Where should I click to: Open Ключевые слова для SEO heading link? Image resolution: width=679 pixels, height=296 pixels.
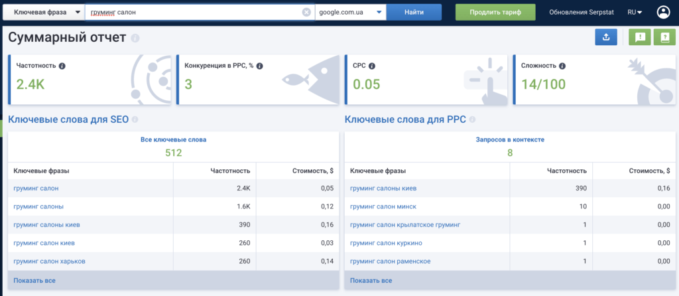(x=68, y=119)
